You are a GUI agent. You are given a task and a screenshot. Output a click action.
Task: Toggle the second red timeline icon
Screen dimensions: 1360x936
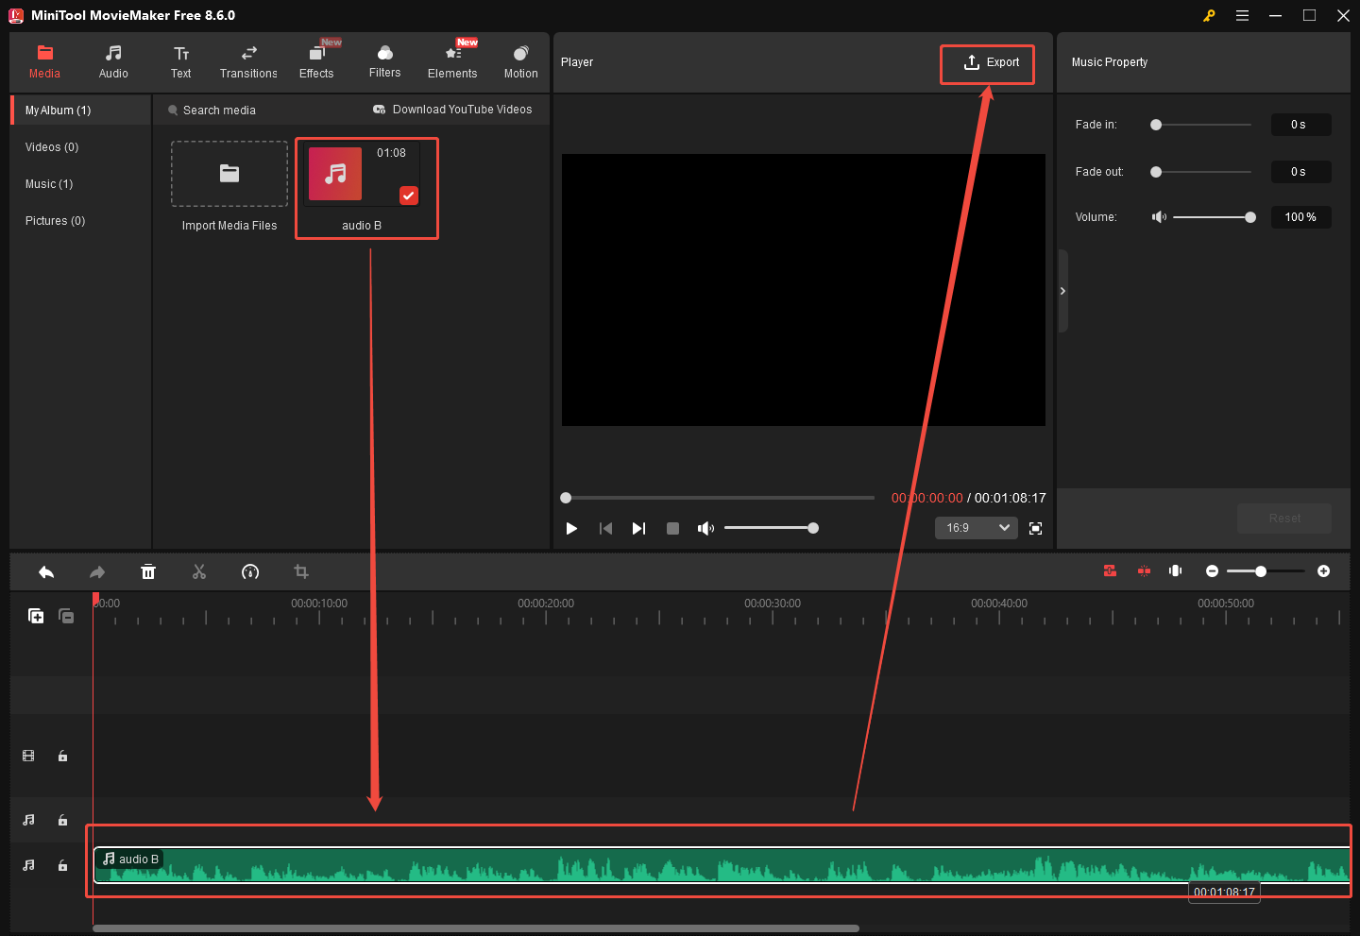1144,570
